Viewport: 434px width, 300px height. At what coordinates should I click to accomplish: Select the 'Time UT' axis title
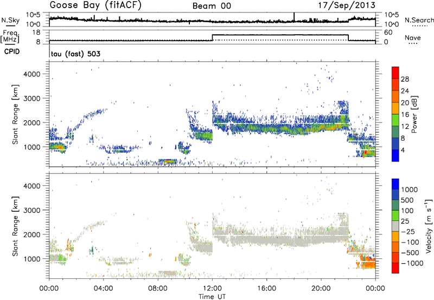point(212,297)
